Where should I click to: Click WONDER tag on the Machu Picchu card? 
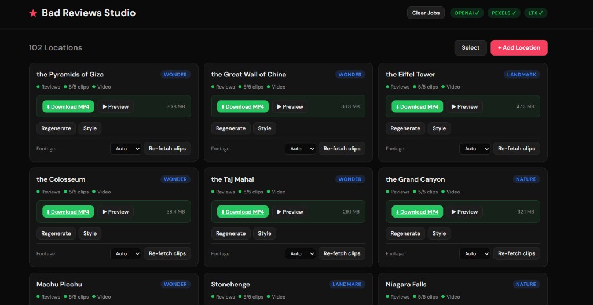pos(175,284)
